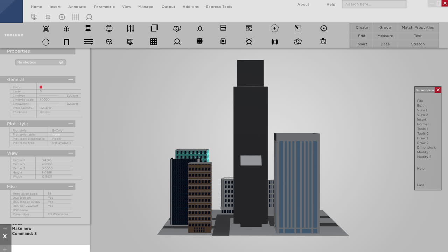Click the lamp circle with dot toolbar icon
This screenshot has width=448, height=252.
tap(200, 28)
